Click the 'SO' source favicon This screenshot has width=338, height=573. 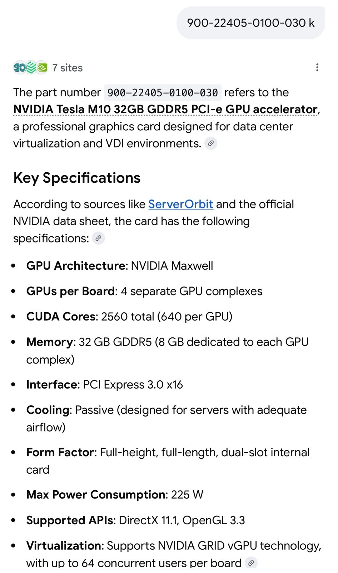pyautogui.click(x=20, y=67)
